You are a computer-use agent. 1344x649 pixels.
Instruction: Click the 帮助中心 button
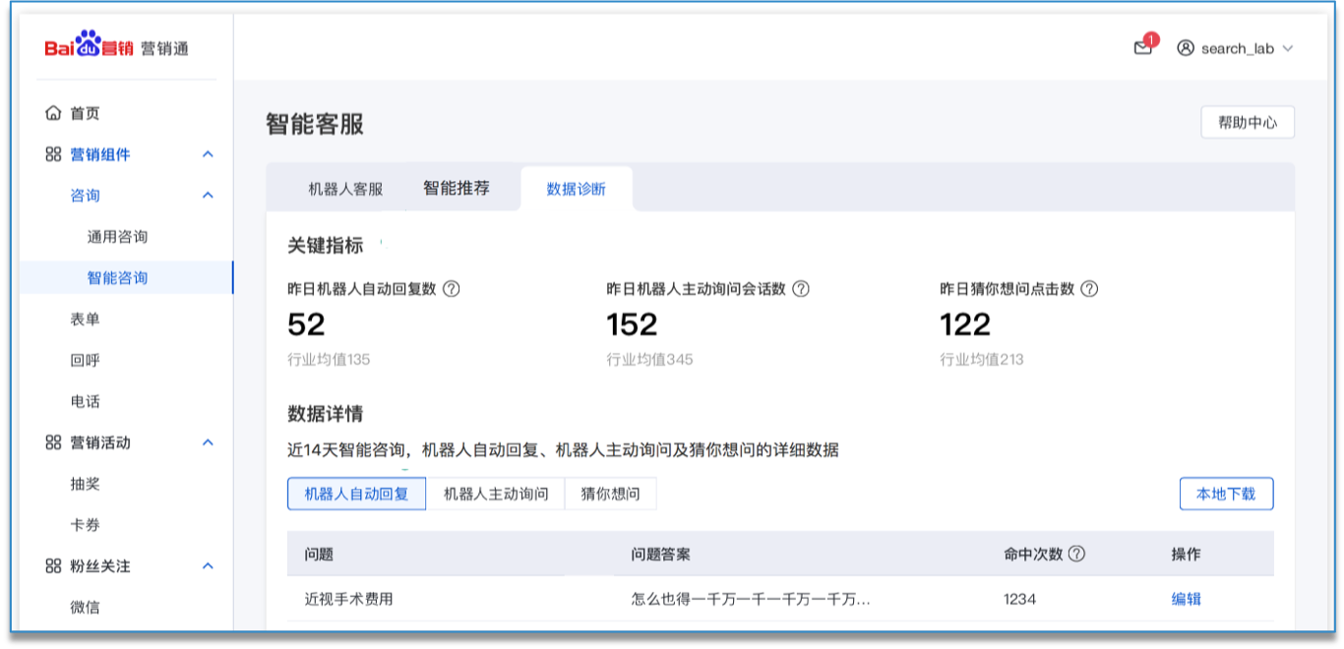click(1247, 123)
